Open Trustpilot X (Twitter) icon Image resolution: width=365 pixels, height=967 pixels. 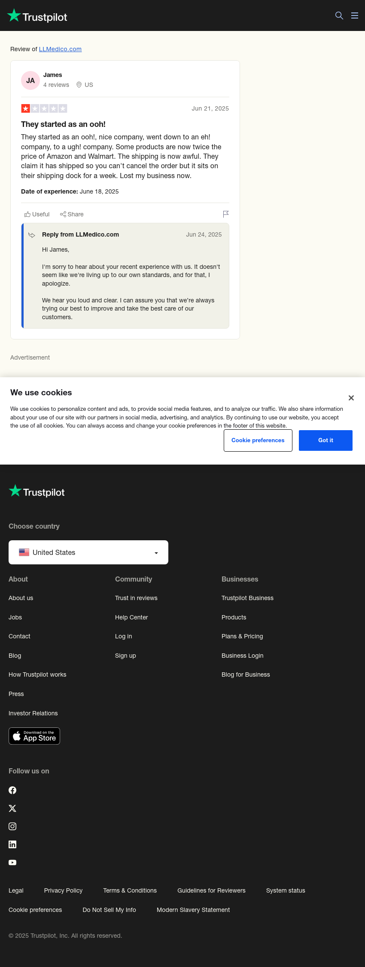coord(12,808)
